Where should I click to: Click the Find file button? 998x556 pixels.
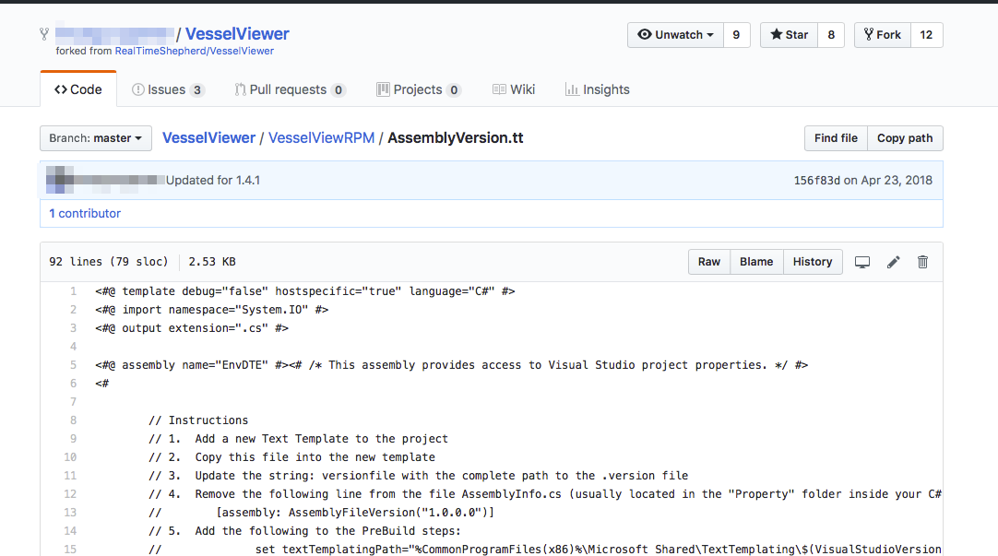click(x=836, y=138)
